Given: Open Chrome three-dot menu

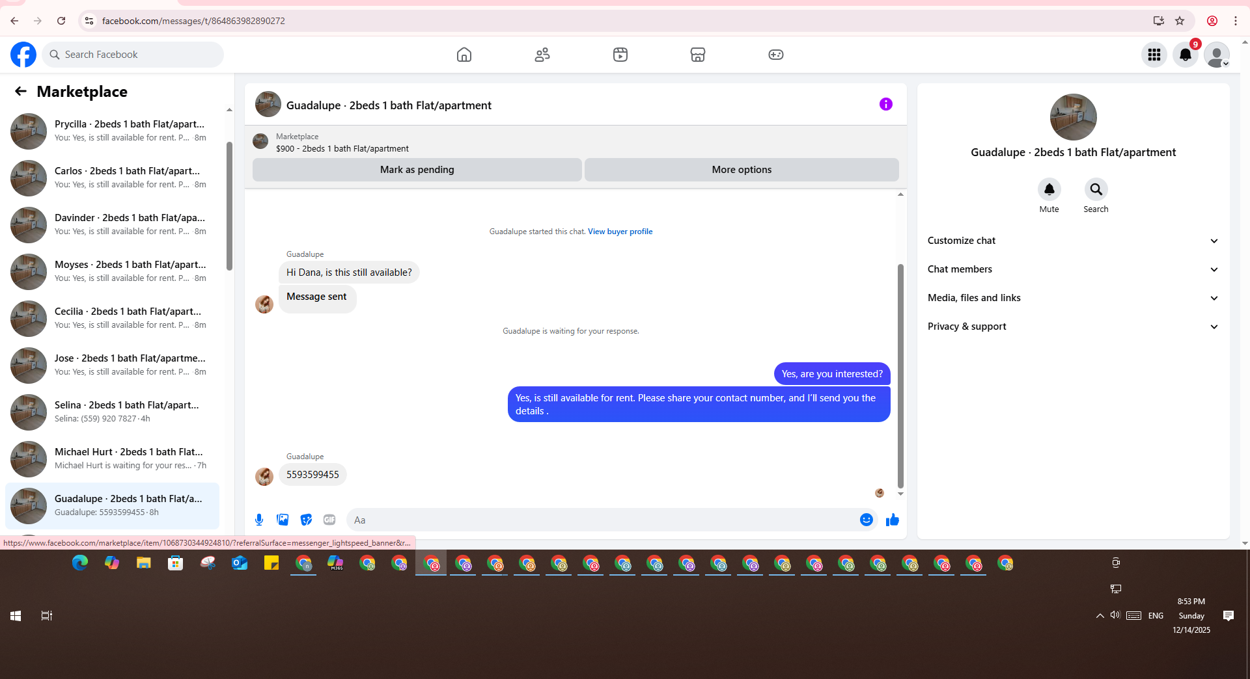Looking at the screenshot, I should click(1236, 21).
